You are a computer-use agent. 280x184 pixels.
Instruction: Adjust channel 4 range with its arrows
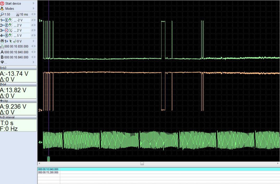click(34, 35)
